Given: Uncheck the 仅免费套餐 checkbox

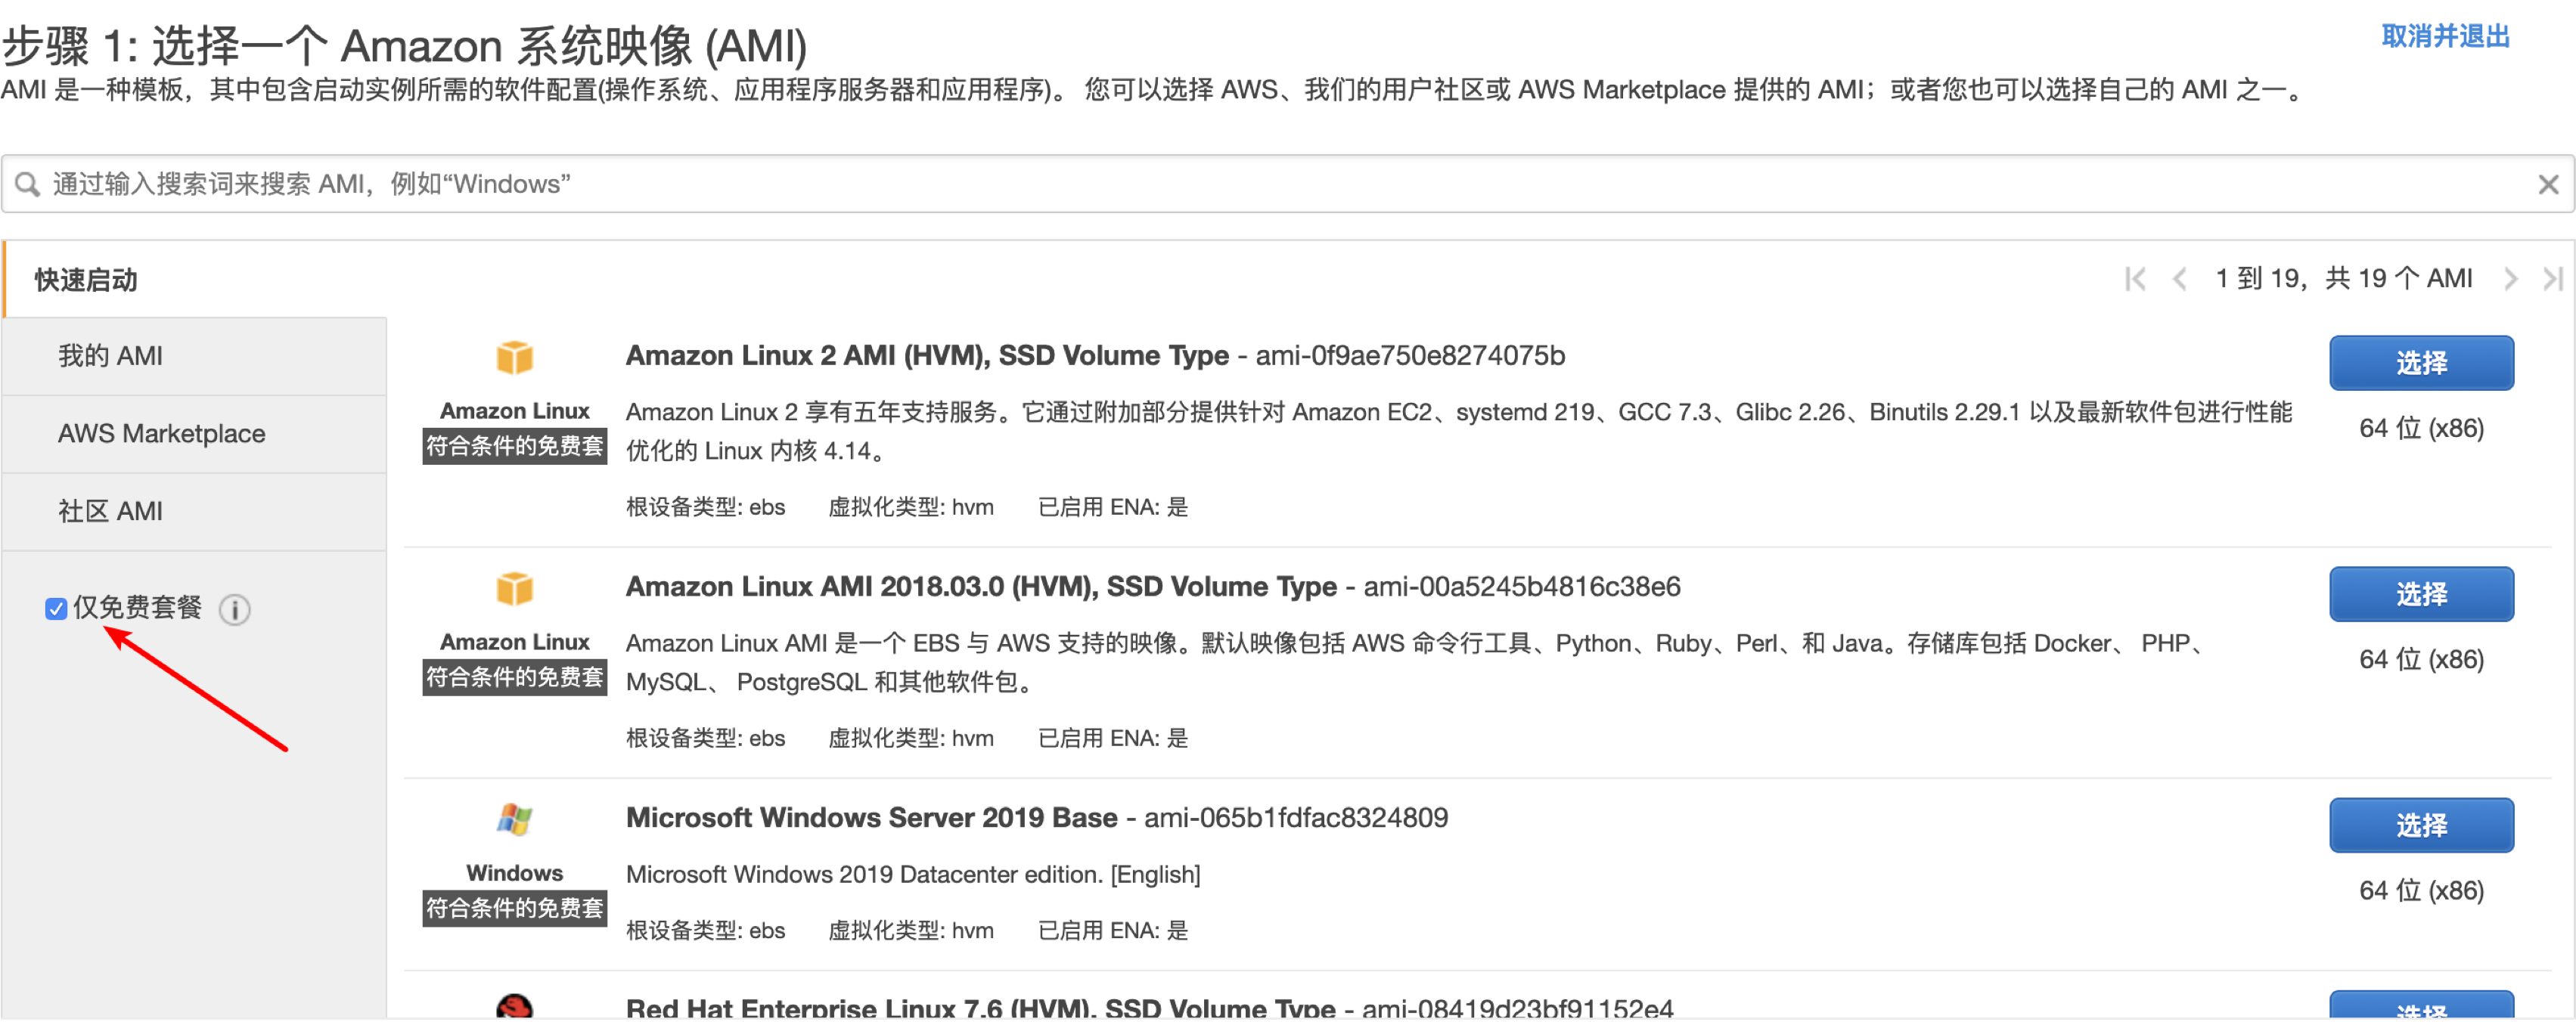Looking at the screenshot, I should [x=55, y=609].
